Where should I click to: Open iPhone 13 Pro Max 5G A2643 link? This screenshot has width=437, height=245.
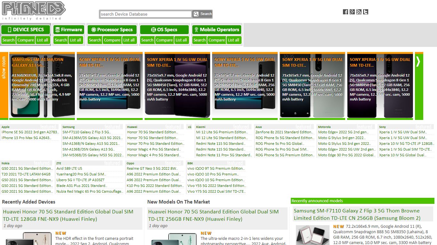27,138
